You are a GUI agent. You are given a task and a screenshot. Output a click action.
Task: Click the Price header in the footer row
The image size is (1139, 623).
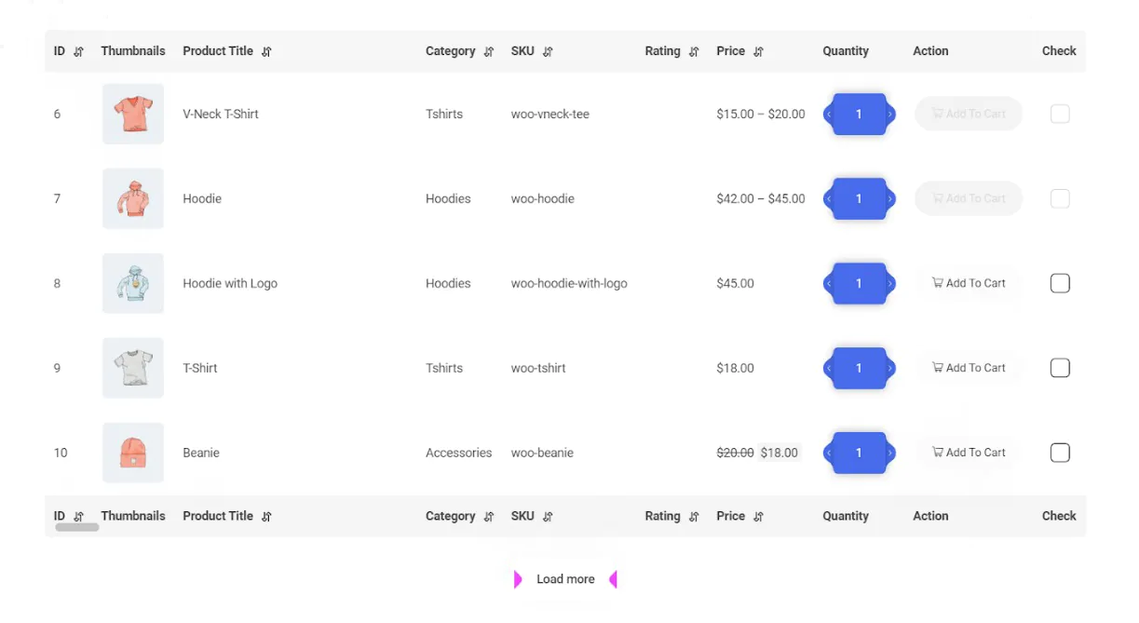pyautogui.click(x=731, y=516)
